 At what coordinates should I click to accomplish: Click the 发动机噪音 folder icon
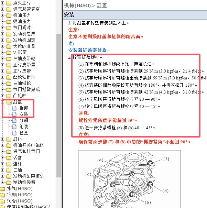point(9,183)
